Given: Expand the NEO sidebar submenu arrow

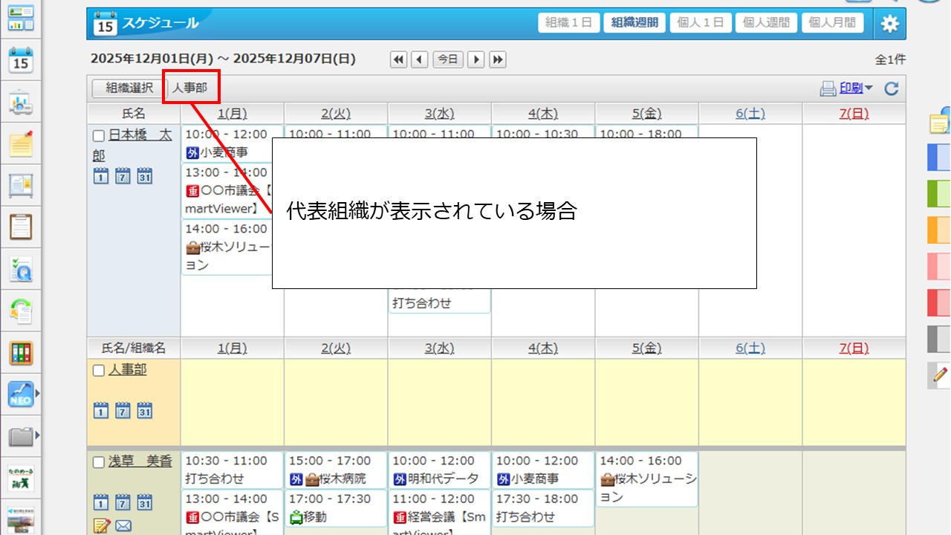Looking at the screenshot, I should (38, 394).
